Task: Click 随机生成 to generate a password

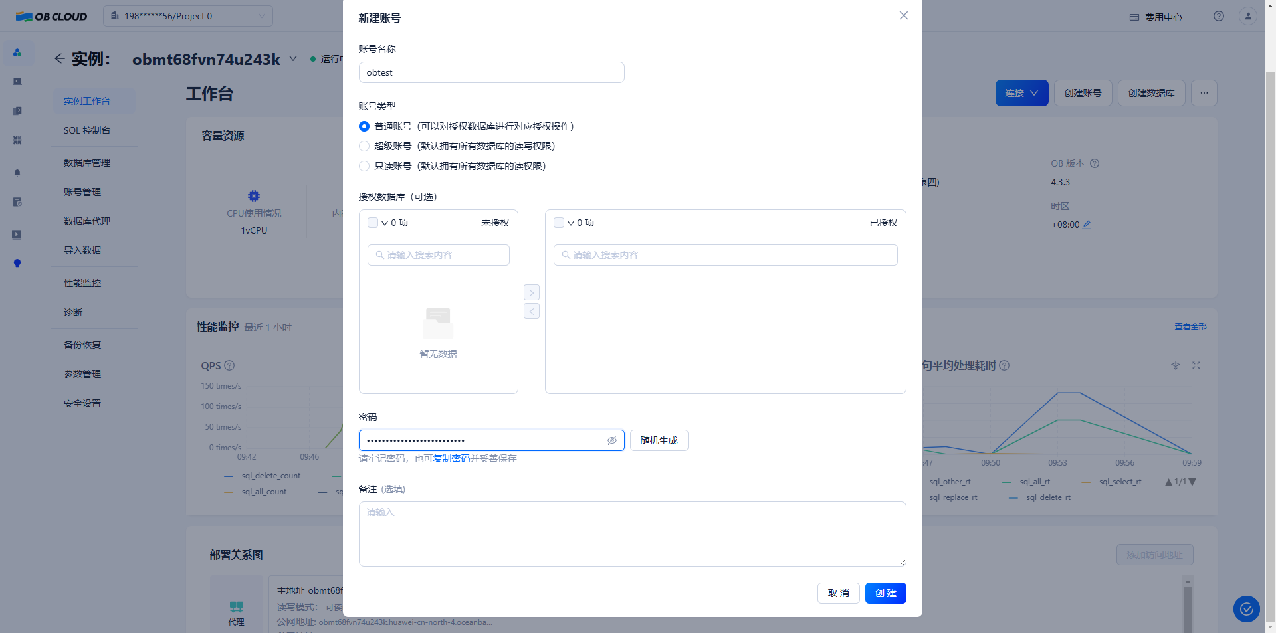Action: 659,440
